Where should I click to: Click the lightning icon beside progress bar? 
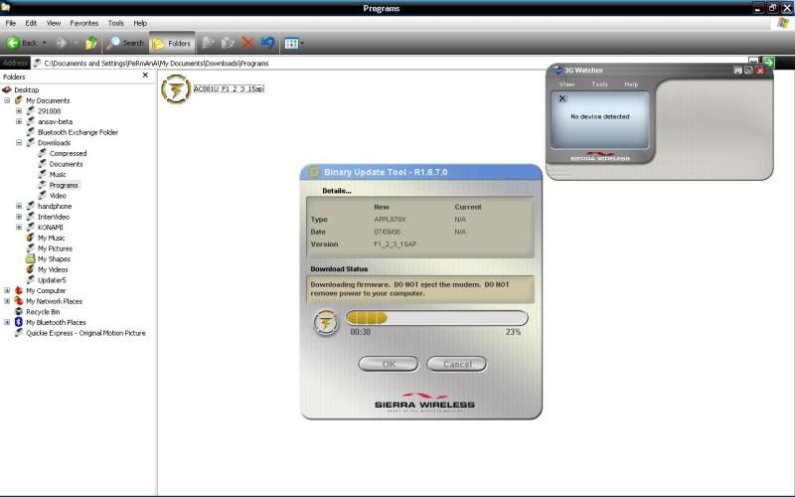[326, 322]
